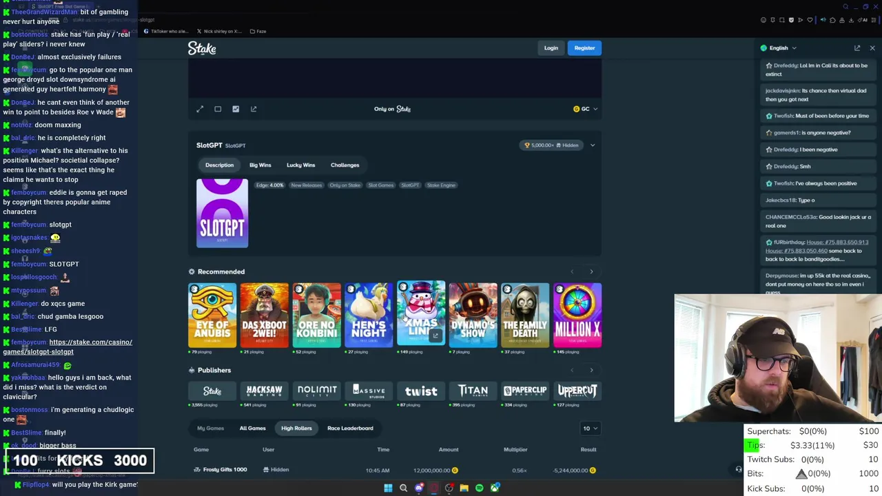Open the Frosty Gifts 1000 bet row
Screen dimensions: 882x496
coord(395,471)
